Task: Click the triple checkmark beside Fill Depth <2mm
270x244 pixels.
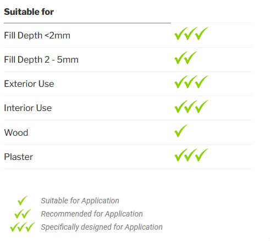Action: 191,34
